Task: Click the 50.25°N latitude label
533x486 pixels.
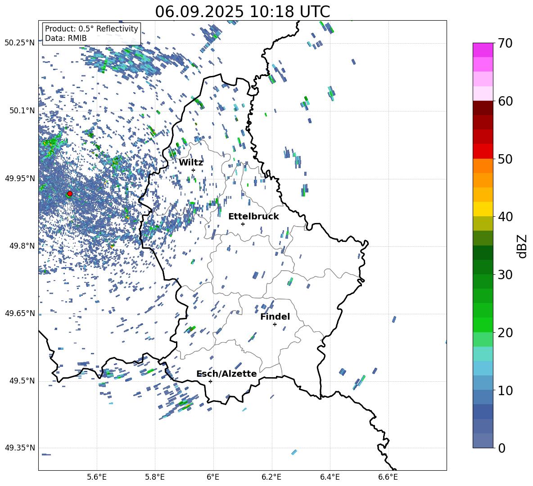Action: click(x=20, y=43)
